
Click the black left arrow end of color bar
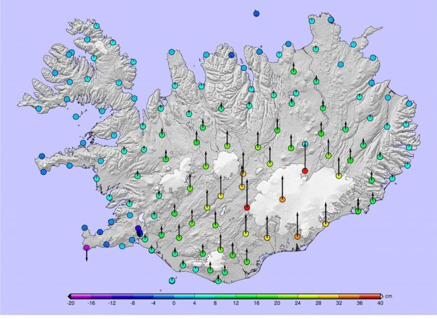[x=69, y=296]
